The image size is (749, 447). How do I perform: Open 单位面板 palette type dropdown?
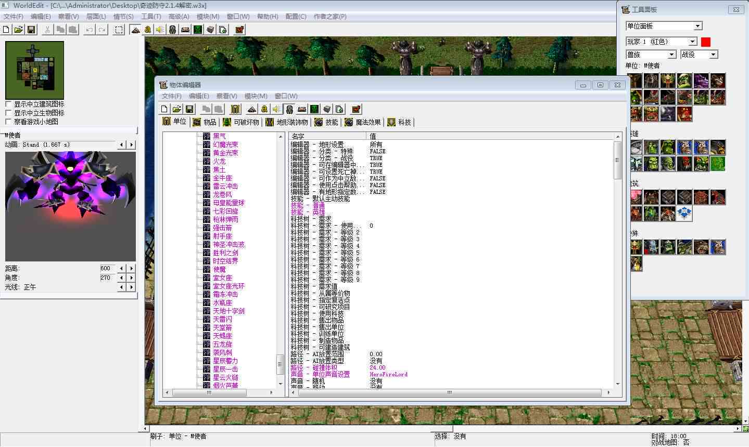point(664,26)
